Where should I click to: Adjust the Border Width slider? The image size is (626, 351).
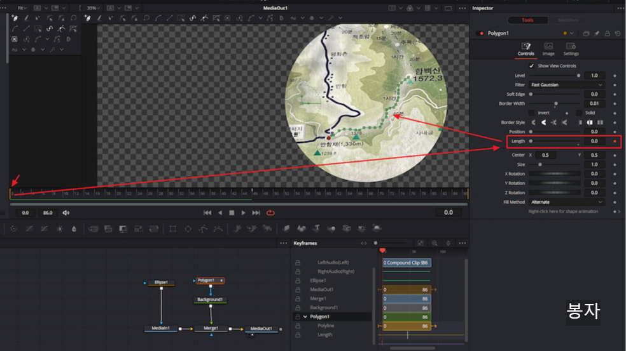pyautogui.click(x=555, y=103)
